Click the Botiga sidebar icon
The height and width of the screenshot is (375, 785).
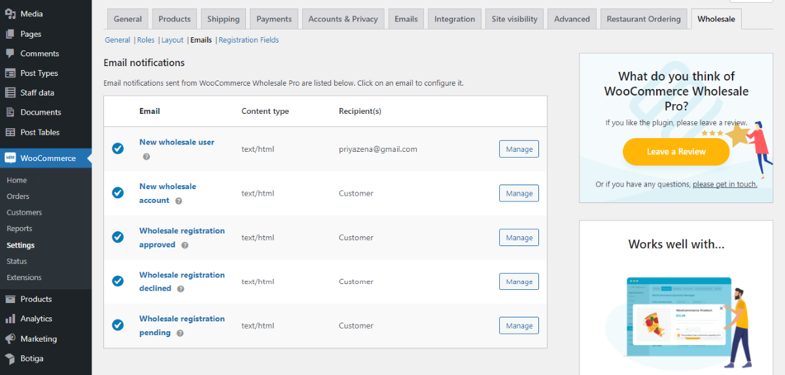click(10, 359)
